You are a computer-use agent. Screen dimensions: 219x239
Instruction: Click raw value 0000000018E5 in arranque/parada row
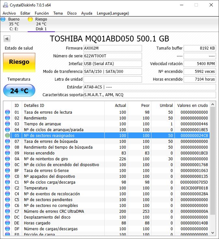[194, 130]
